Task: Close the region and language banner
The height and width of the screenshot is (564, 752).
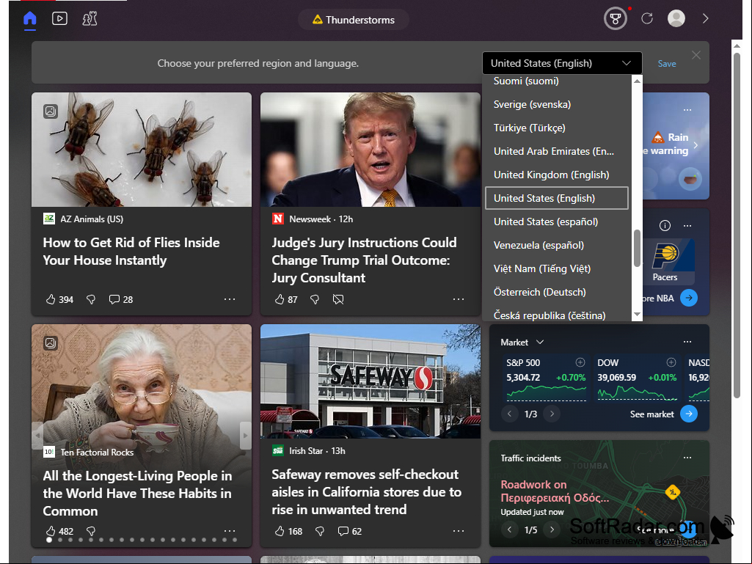Action: pyautogui.click(x=696, y=55)
